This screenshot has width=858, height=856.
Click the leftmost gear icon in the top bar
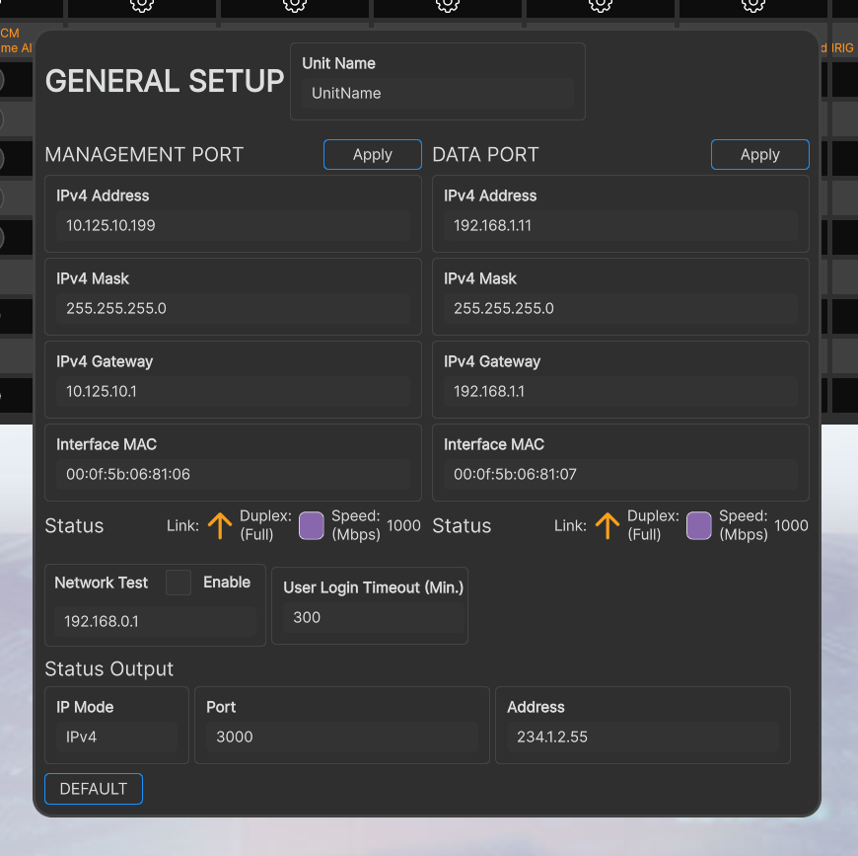coord(141,6)
